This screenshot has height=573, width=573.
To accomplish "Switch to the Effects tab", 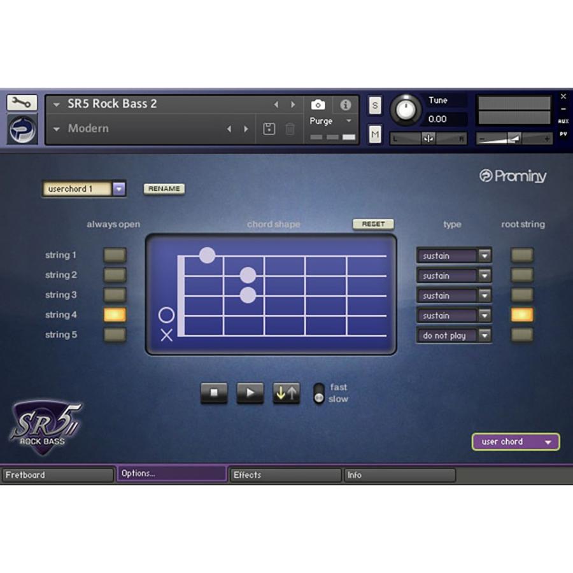I will 285,474.
